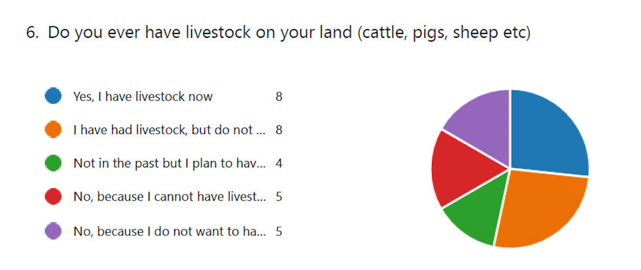
Task: Click count 8 beside 'I have had livestock'
Action: coord(279,130)
